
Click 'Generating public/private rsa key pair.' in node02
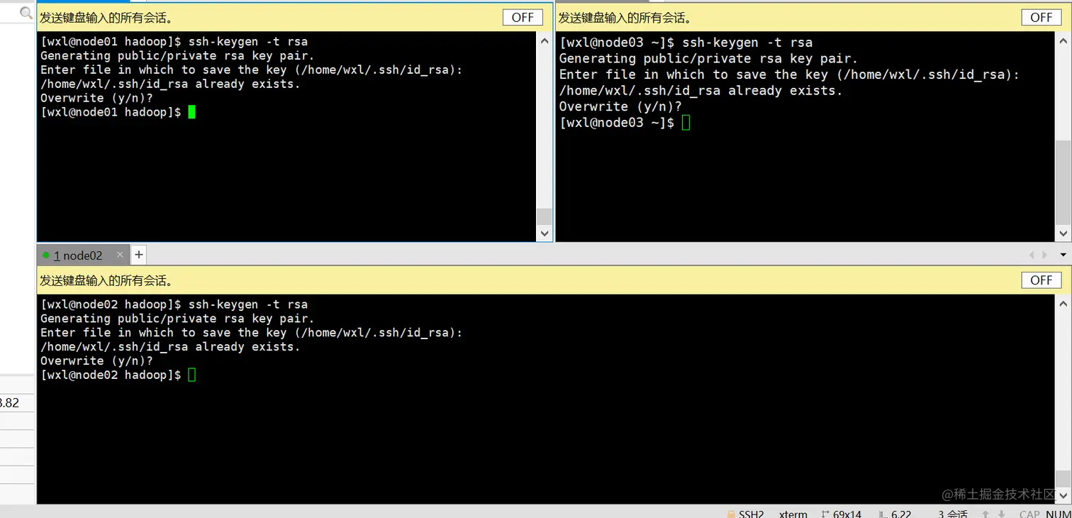[177, 318]
